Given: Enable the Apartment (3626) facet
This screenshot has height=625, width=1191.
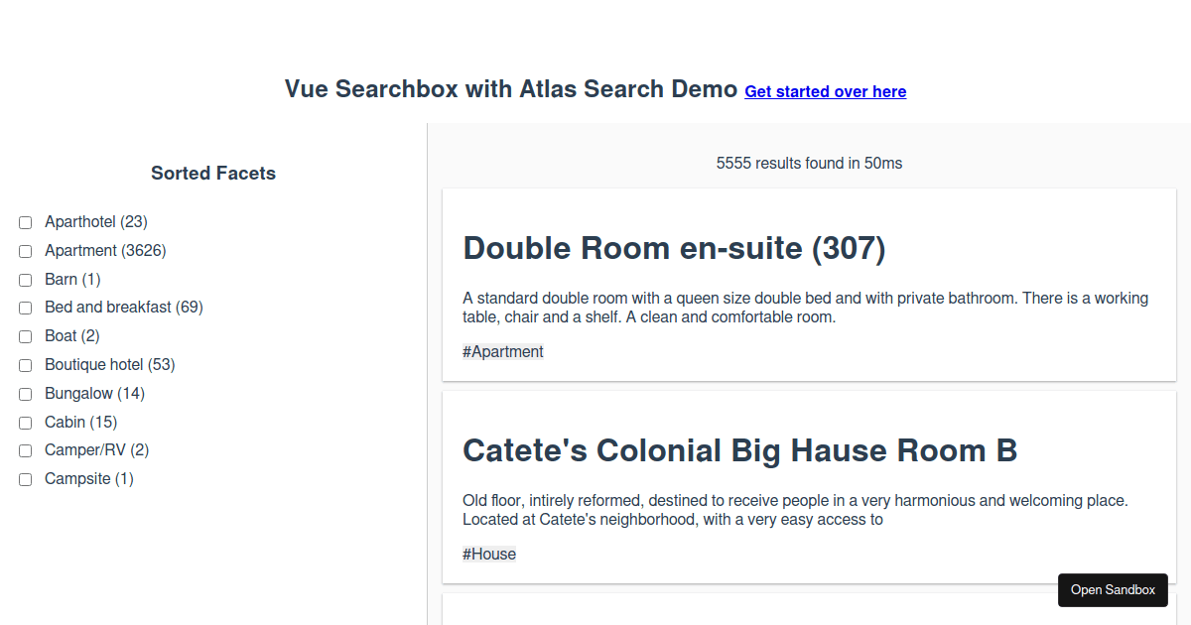Looking at the screenshot, I should (26, 251).
